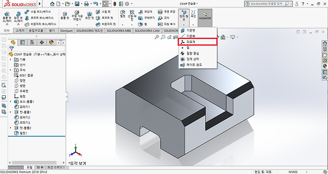
Task: Open the FeatureManager design tree tab
Action: coord(13,42)
